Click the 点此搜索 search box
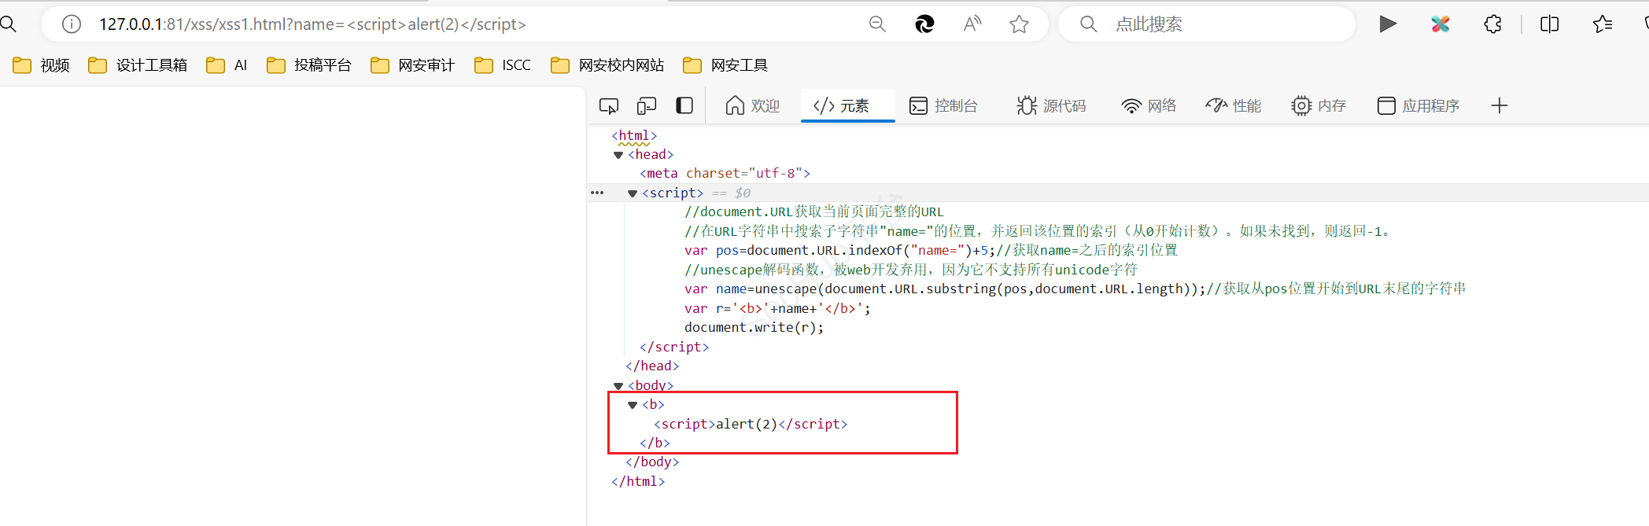 tap(1212, 24)
